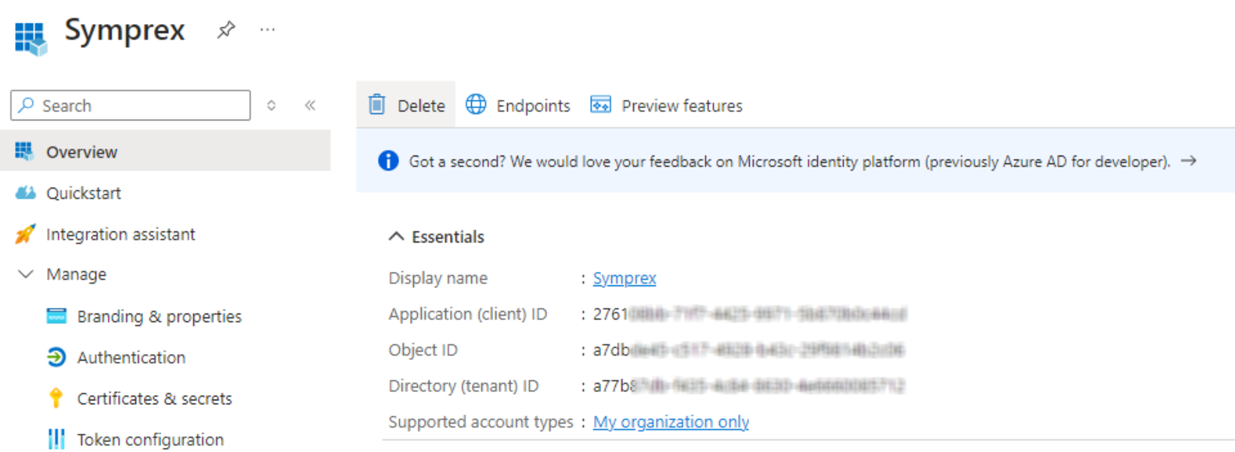Click the Symprex page title
Screen dimensions: 1235x452
[x=124, y=30]
